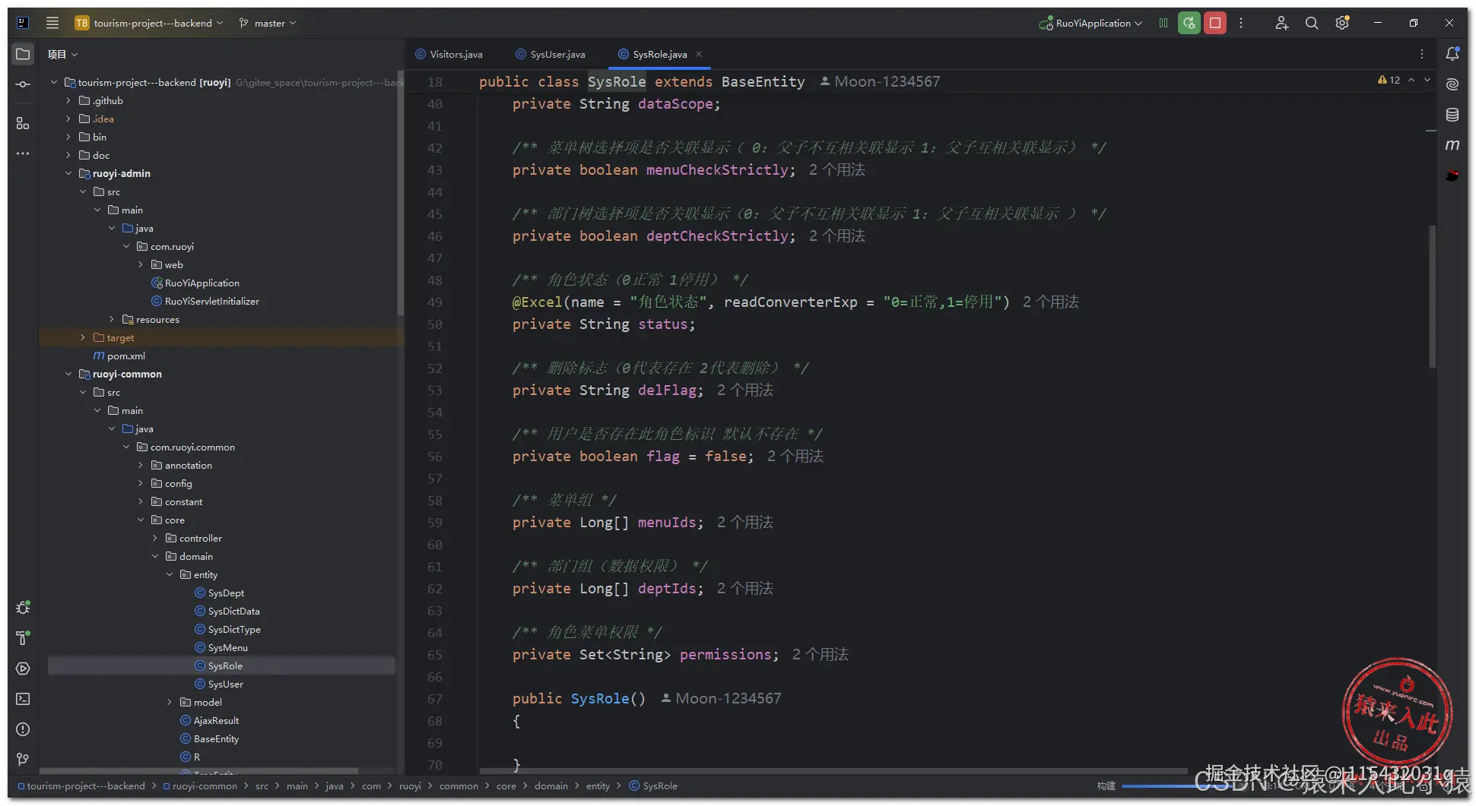Open SysDept class in the tree
The width and height of the screenshot is (1476, 806).
click(x=220, y=593)
